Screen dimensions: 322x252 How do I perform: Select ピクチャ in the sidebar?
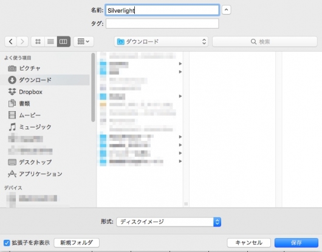45,69
